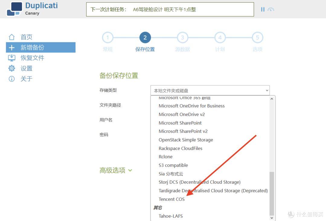Open the 关于 page
Viewport: 326px width, 221px height.
(x=26, y=79)
